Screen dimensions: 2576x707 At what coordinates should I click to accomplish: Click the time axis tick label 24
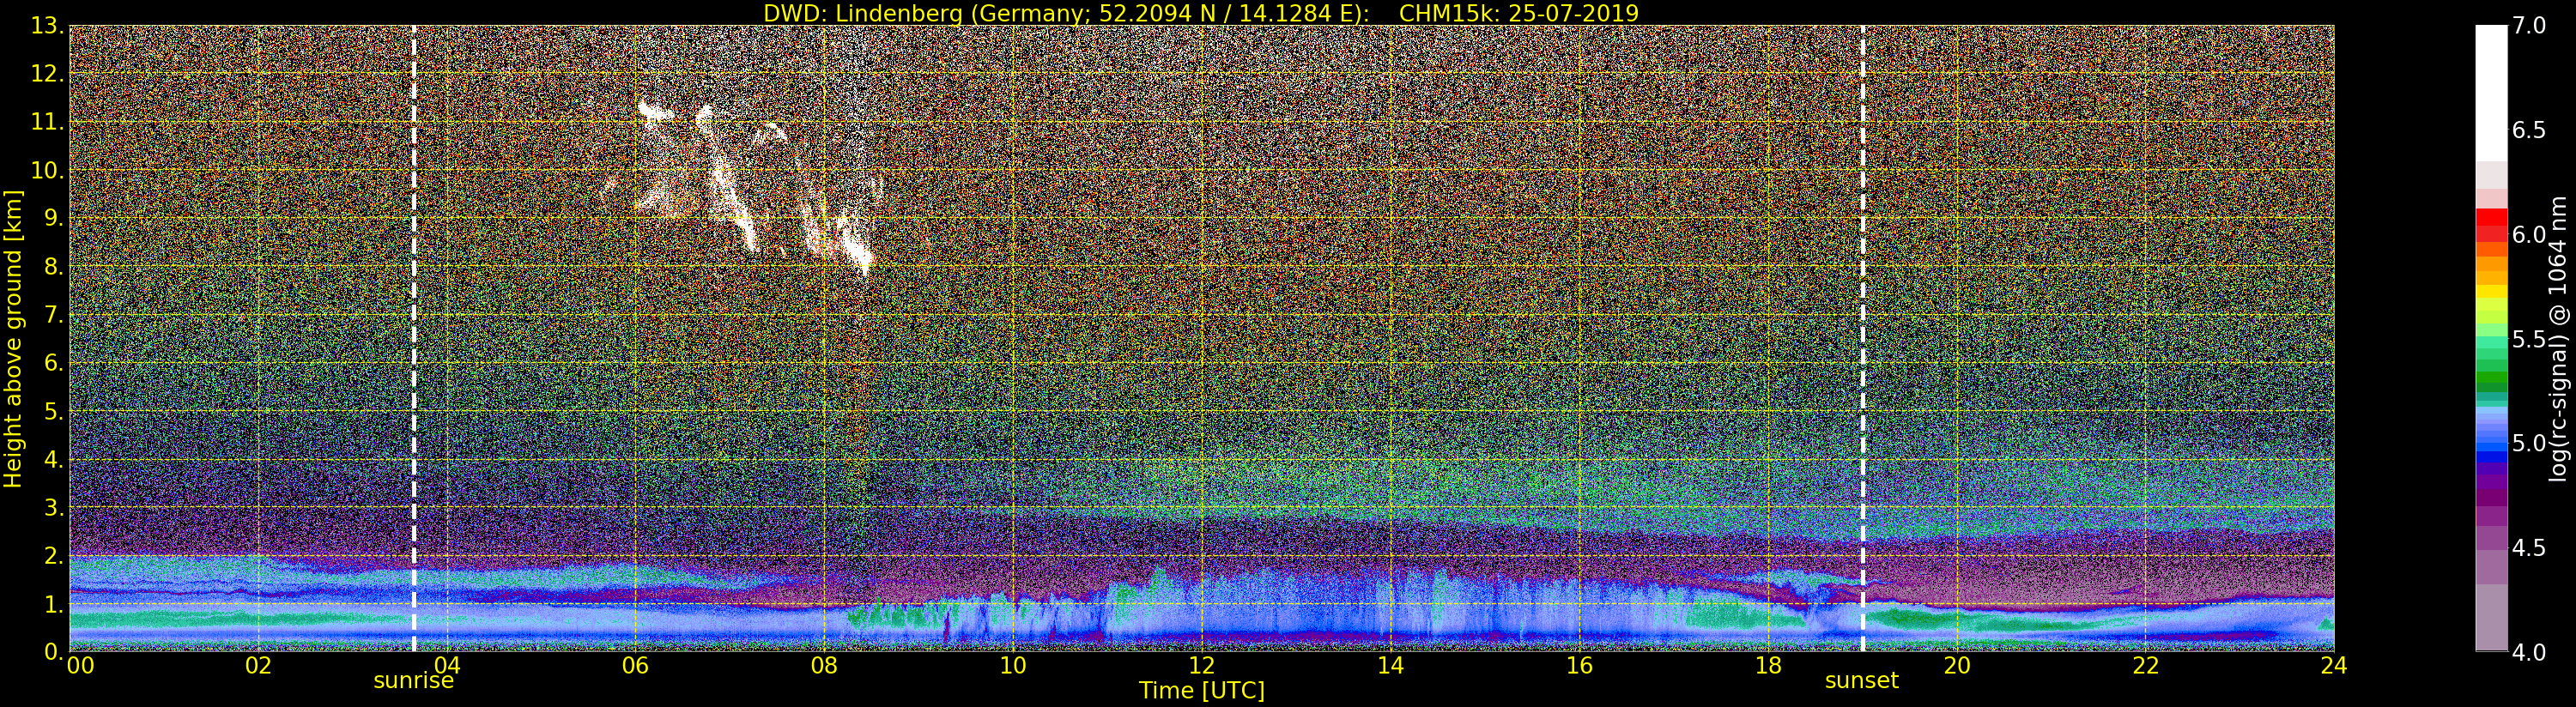[x=2334, y=666]
